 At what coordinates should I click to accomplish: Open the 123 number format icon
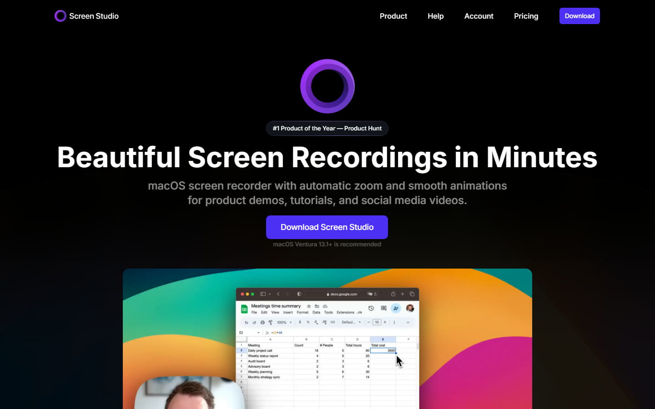[333, 322]
